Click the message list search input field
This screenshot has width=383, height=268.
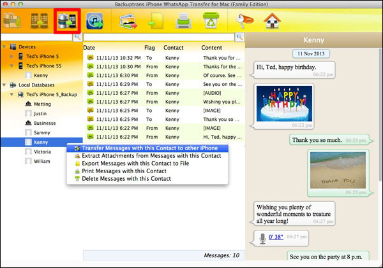pos(159,37)
